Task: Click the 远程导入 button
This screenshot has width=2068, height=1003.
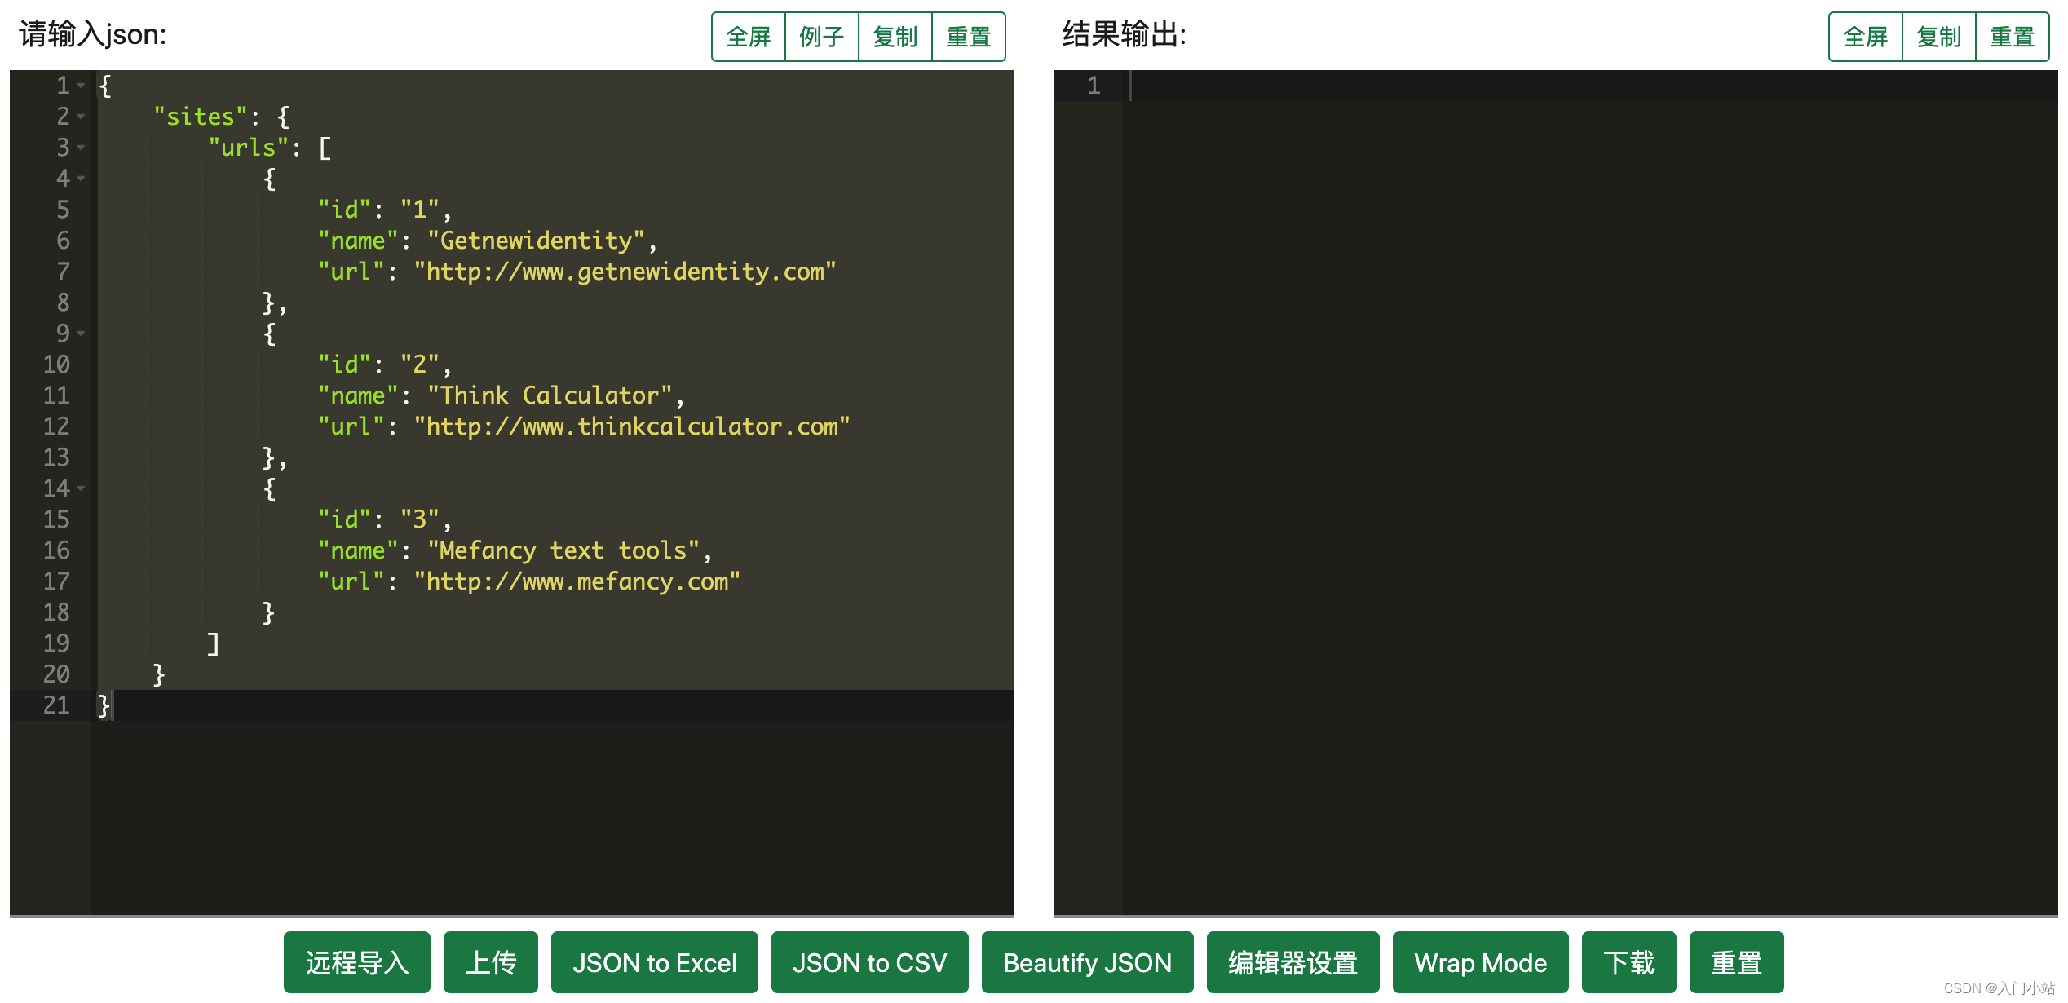Action: click(x=356, y=962)
